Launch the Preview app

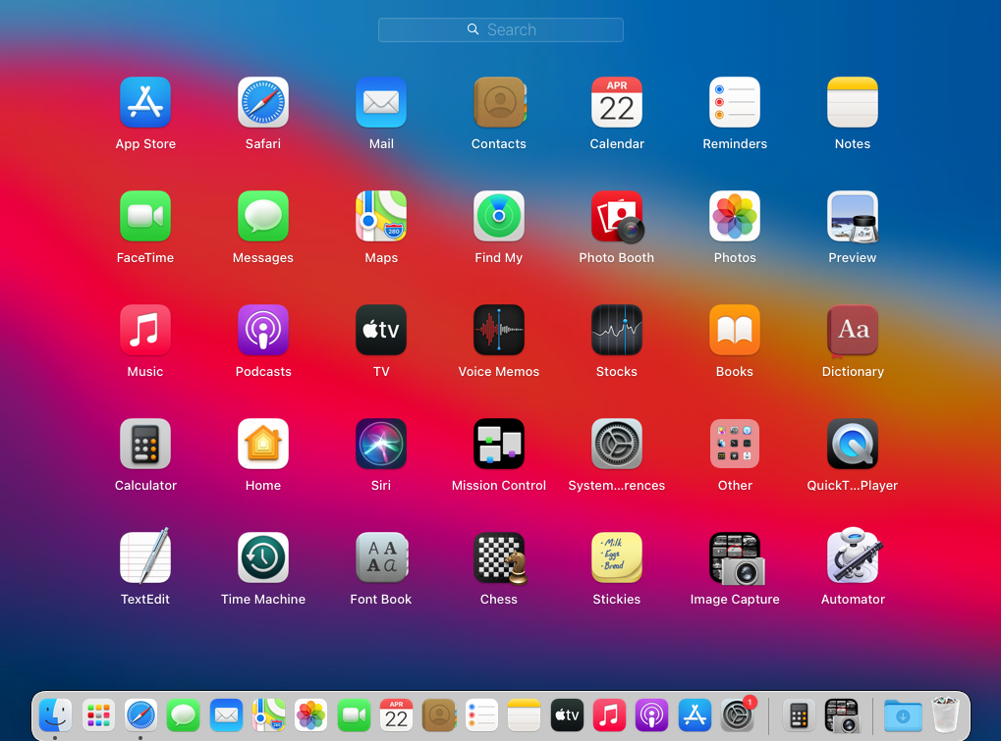tap(853, 216)
